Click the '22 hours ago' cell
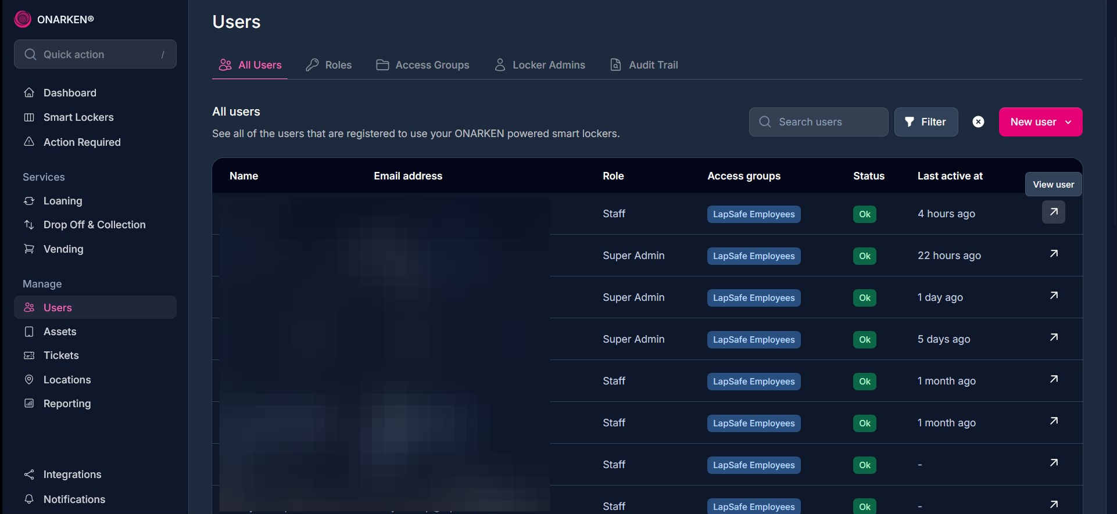 pyautogui.click(x=949, y=256)
